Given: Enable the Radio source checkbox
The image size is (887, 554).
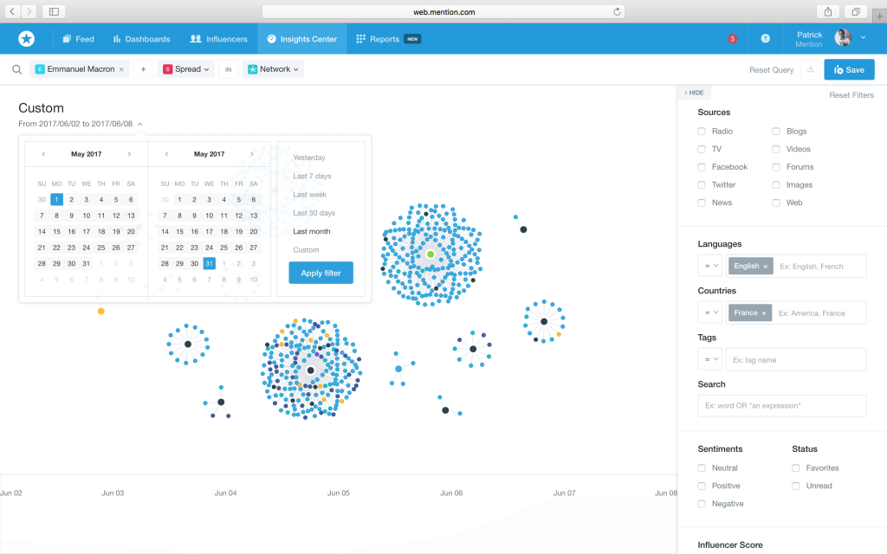Looking at the screenshot, I should (702, 132).
